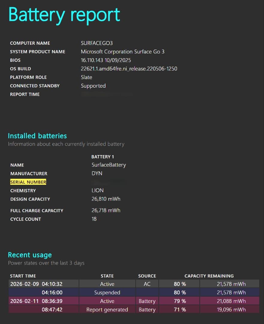Click the SURFACEGO3 computer name value
The height and width of the screenshot is (324, 264).
click(97, 43)
